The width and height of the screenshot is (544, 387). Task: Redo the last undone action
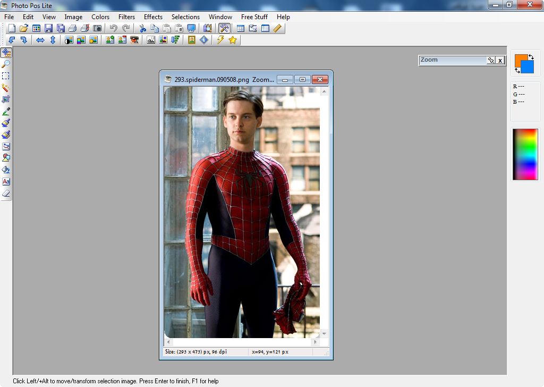coord(126,29)
